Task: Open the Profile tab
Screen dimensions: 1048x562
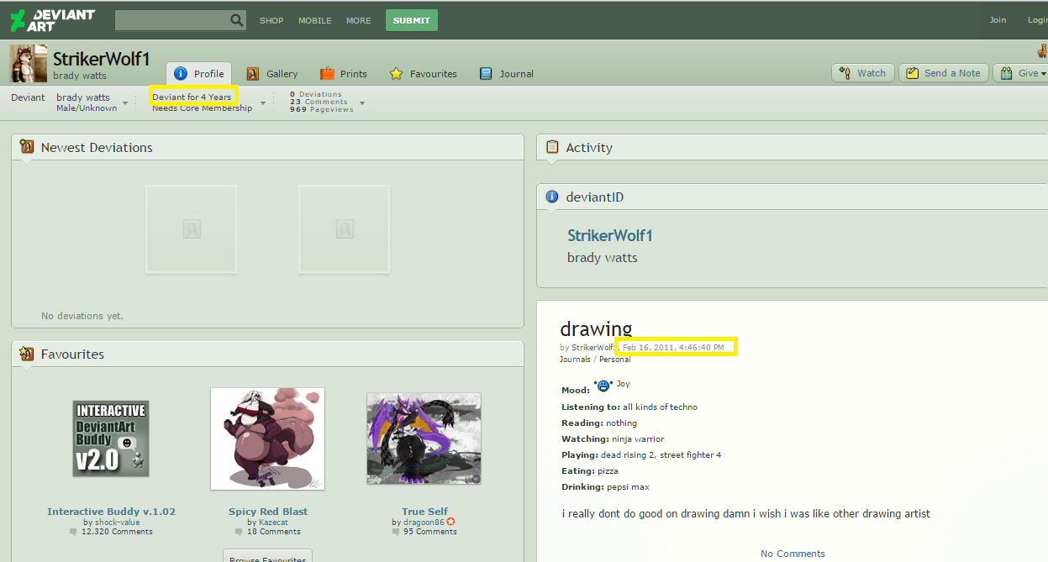Action: [198, 74]
